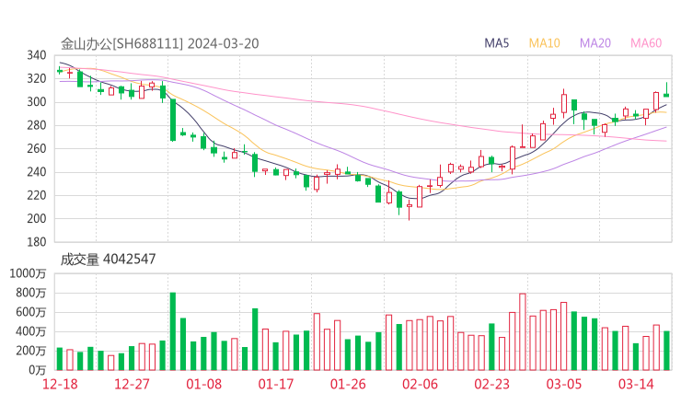Click the 260 price axis label
Viewport: 681px width, 405px height.
[x=37, y=148]
